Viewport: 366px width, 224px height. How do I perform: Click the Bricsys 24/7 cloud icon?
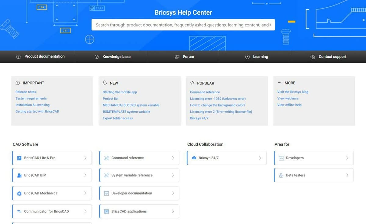[x=194, y=158]
